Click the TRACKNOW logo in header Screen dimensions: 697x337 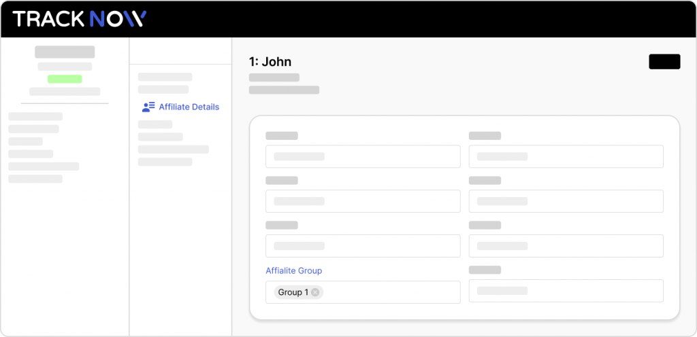click(x=79, y=19)
